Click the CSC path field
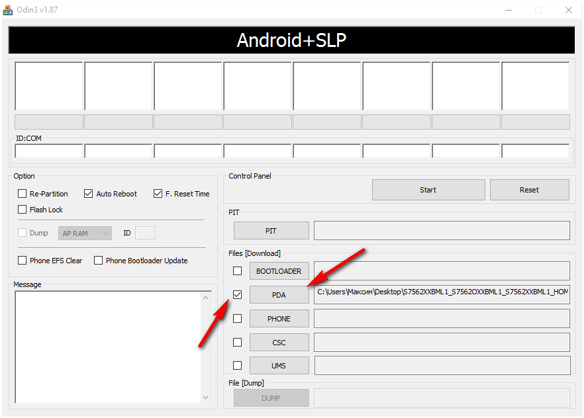The image size is (584, 418). tap(442, 342)
